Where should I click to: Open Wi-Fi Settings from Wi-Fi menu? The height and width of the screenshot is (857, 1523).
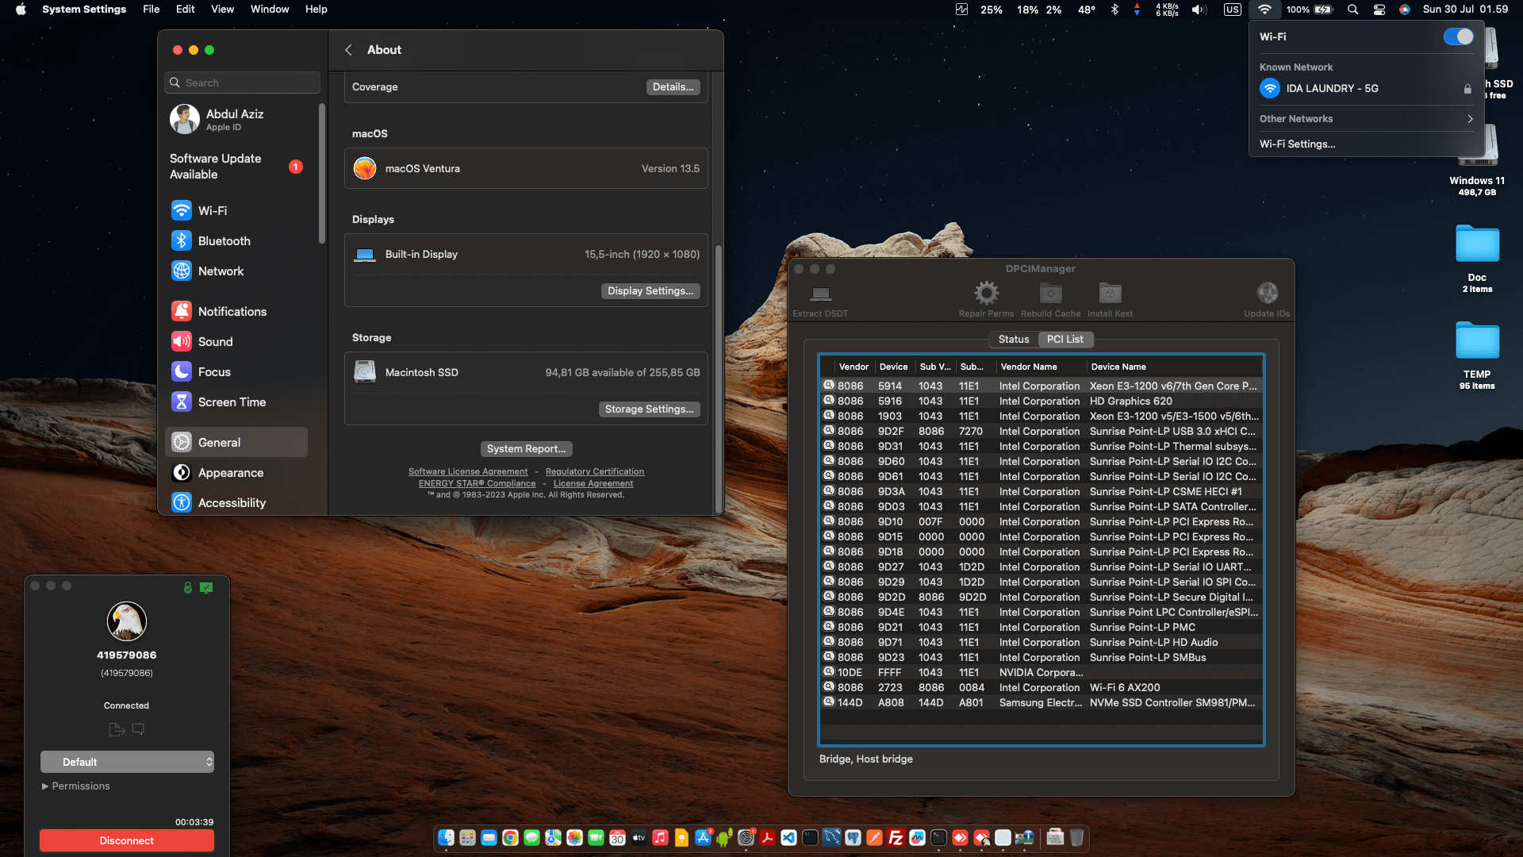click(1298, 144)
